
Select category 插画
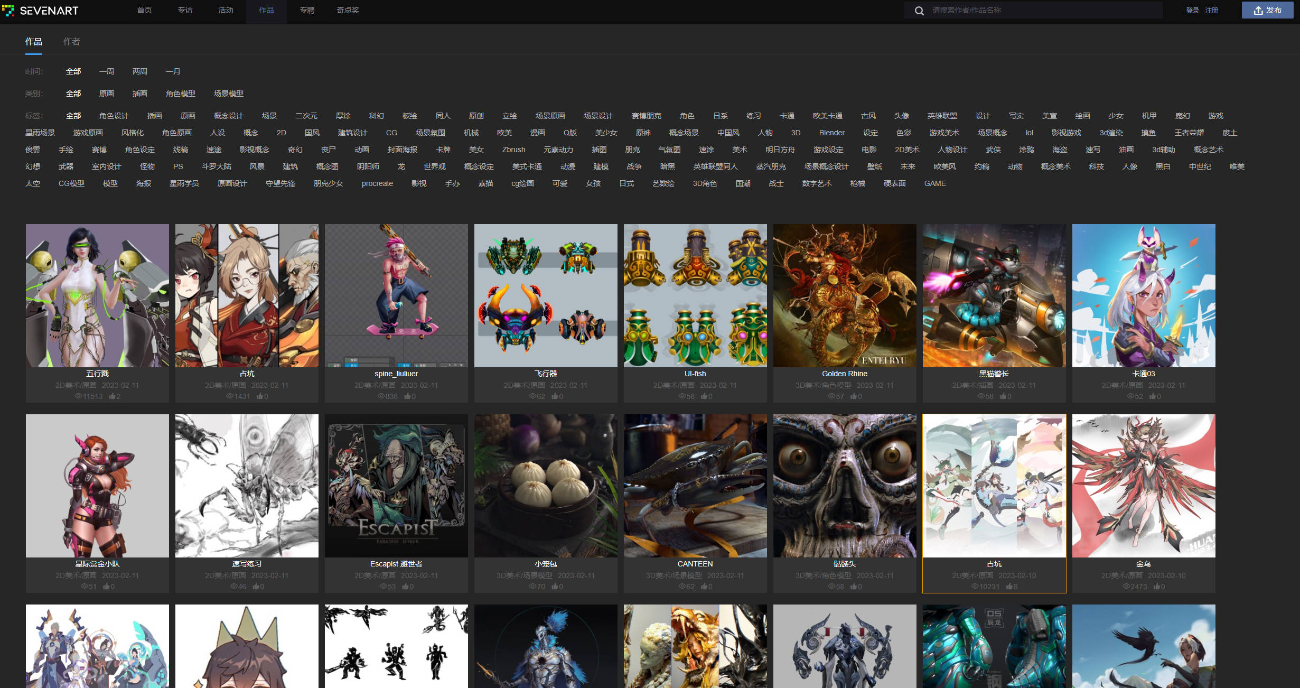[x=139, y=94]
